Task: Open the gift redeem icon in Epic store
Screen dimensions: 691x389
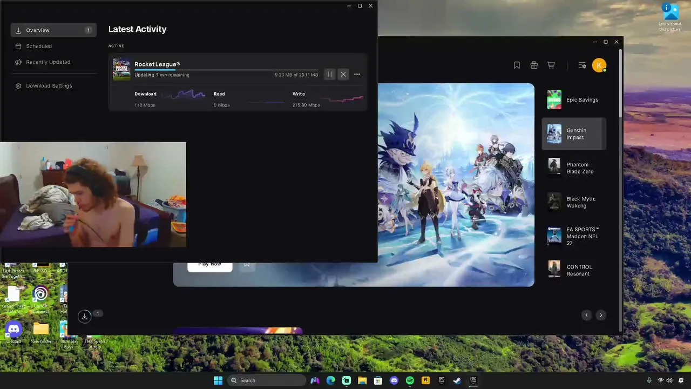Action: 534,65
